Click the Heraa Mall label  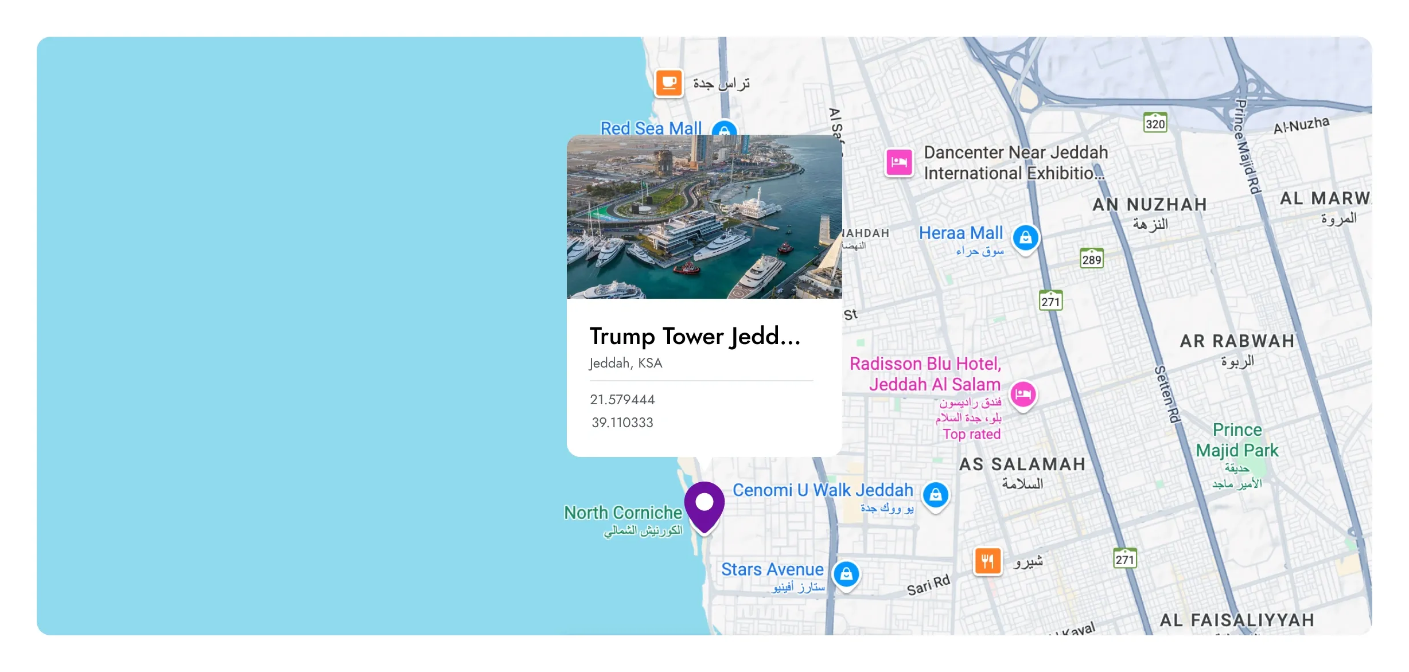pos(961,233)
